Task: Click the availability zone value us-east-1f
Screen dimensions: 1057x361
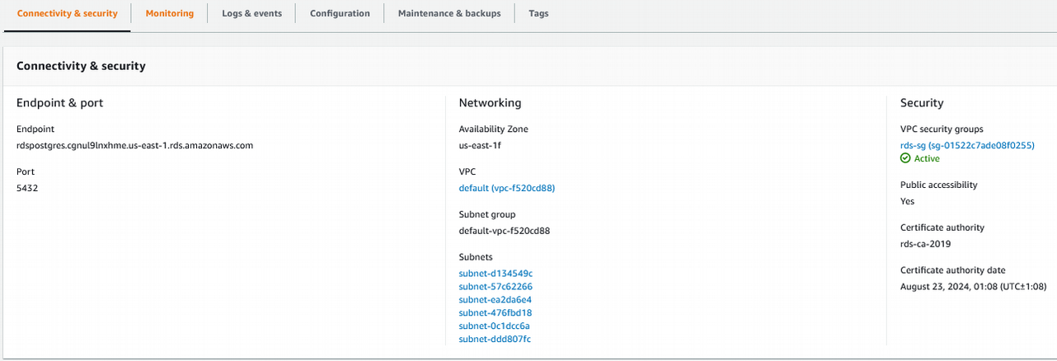Action: pos(480,145)
